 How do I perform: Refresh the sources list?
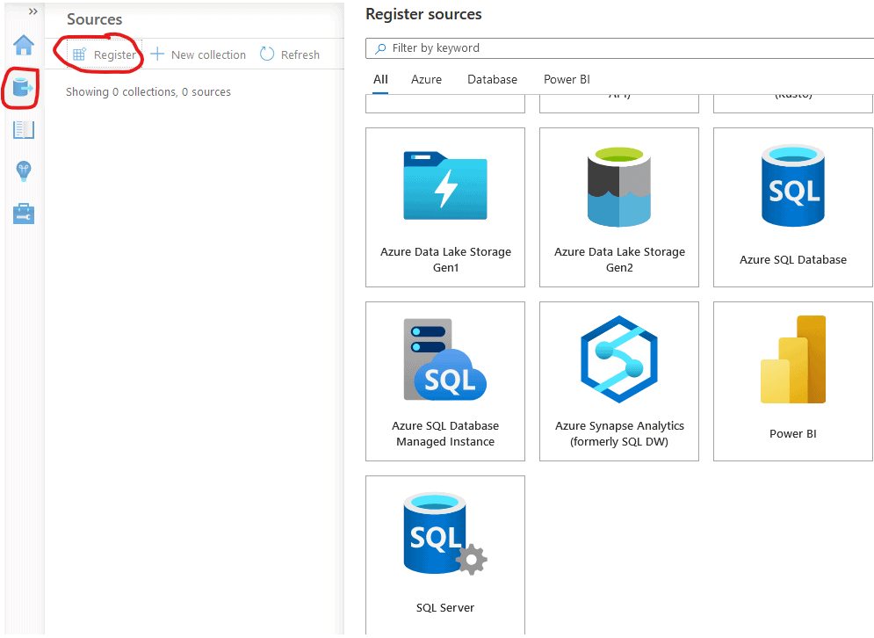pos(291,54)
